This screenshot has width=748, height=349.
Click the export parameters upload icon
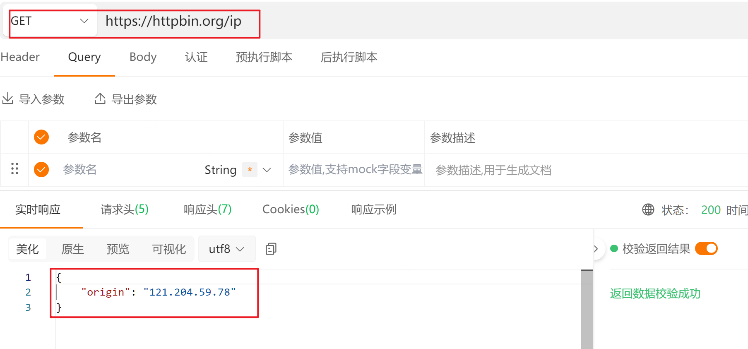(x=100, y=99)
